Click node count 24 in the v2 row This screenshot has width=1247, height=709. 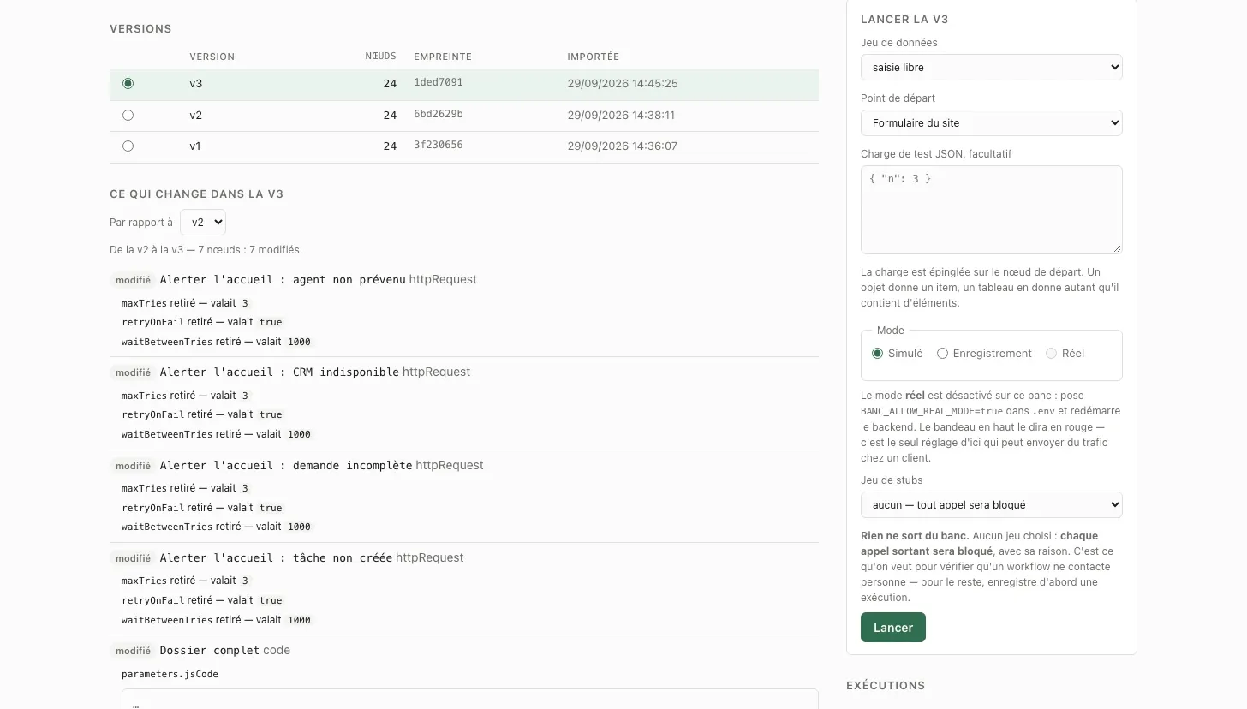390,115
